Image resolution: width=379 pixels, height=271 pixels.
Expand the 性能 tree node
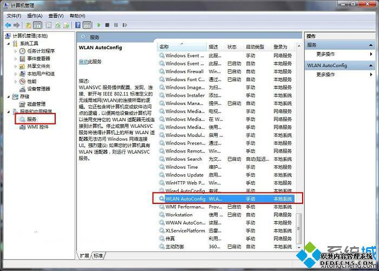(16, 81)
